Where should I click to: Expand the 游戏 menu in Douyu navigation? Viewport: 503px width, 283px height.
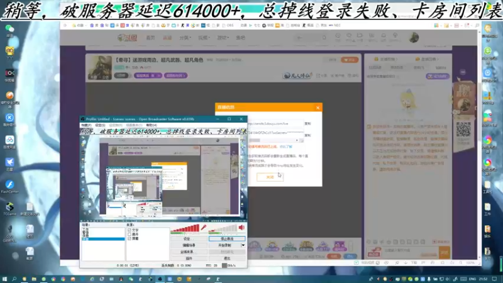click(x=223, y=38)
